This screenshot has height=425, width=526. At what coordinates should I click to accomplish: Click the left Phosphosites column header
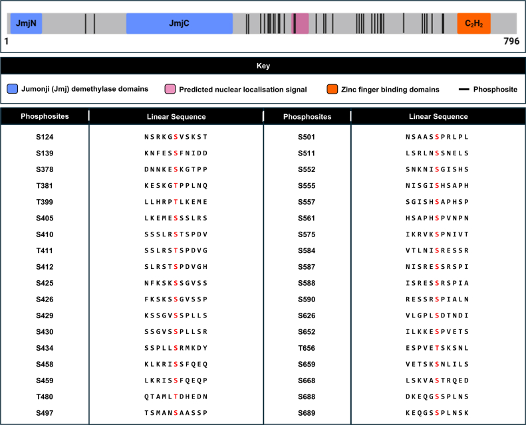click(45, 116)
